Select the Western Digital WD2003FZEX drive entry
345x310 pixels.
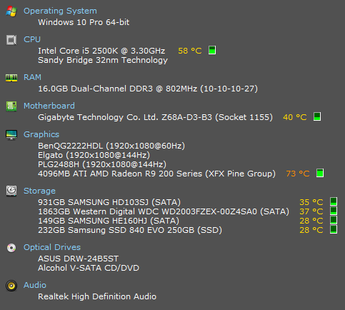(164, 211)
